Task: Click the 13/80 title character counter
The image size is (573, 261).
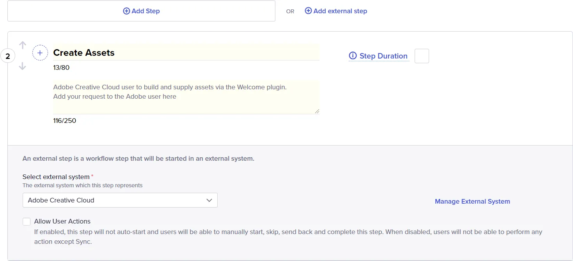Action: (61, 67)
